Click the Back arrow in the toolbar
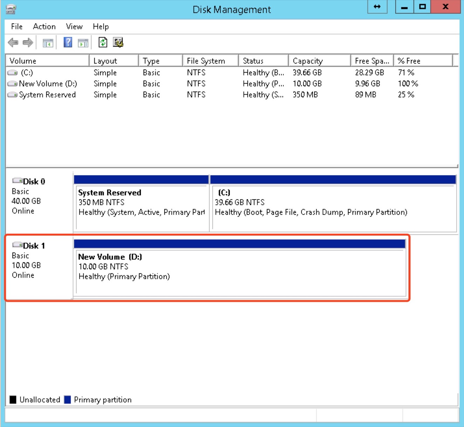This screenshot has width=464, height=427. tap(13, 43)
